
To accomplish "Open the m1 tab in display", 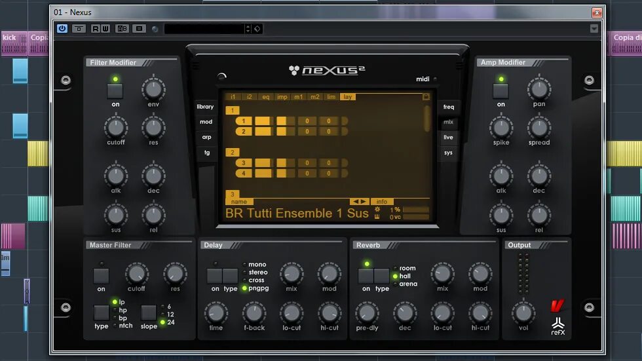I will pyautogui.click(x=299, y=97).
